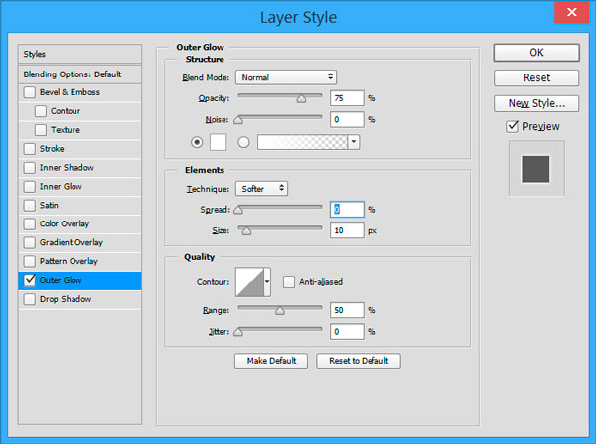Turn on the Inner Shadow checkbox
Screen dimensions: 596x444
pos(30,168)
